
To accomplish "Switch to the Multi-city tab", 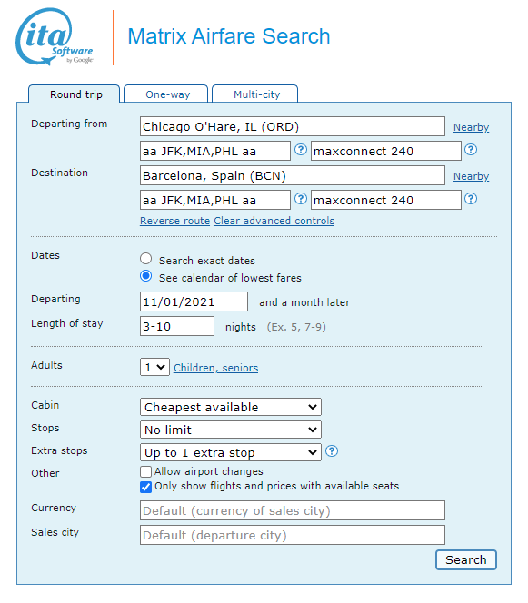I will click(255, 94).
